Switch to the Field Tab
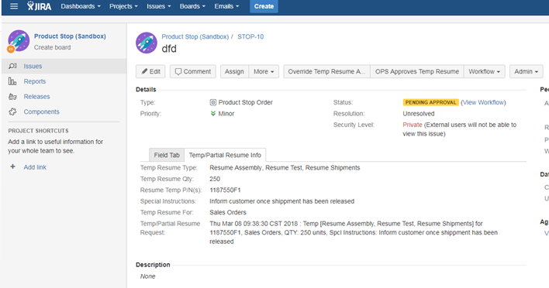The height and width of the screenshot is (288, 549). tap(167, 155)
